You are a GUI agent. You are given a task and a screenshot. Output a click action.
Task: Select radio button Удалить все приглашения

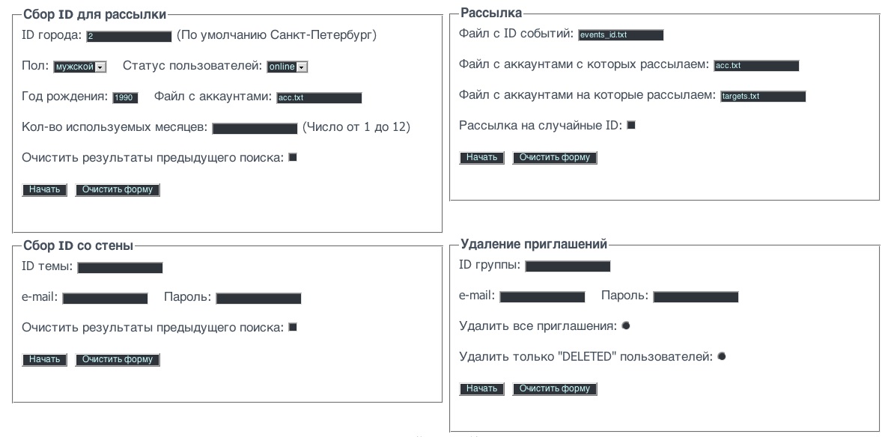(x=626, y=325)
